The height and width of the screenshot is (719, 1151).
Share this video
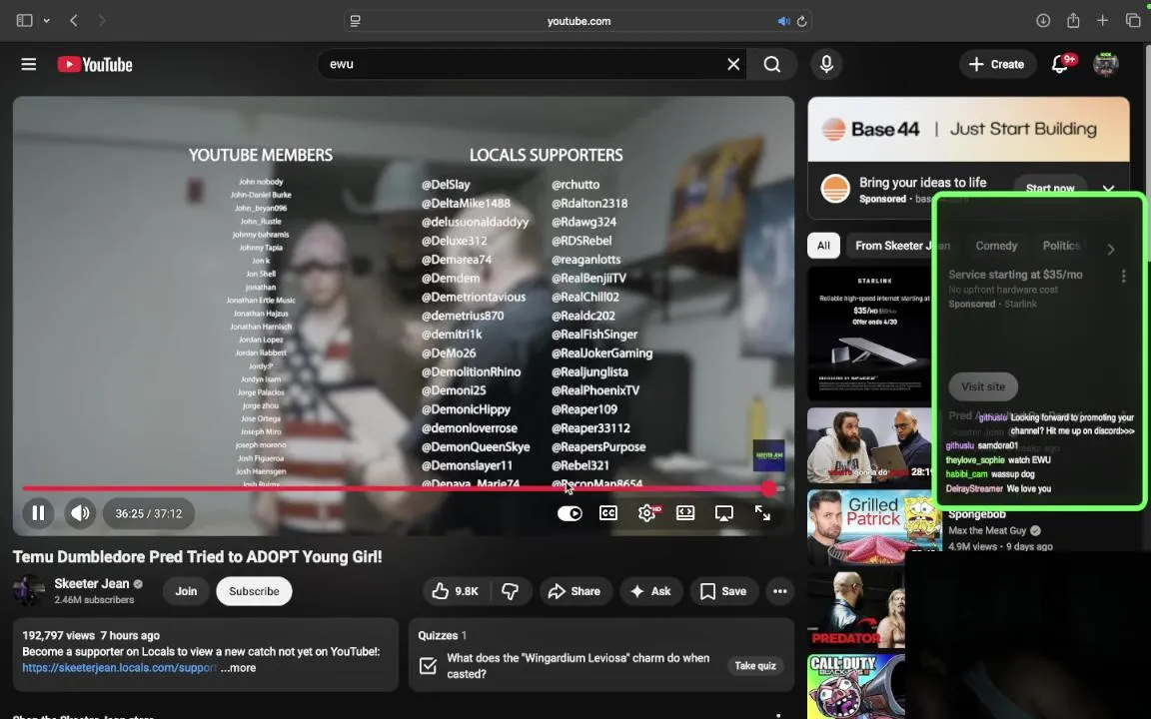[x=575, y=591]
